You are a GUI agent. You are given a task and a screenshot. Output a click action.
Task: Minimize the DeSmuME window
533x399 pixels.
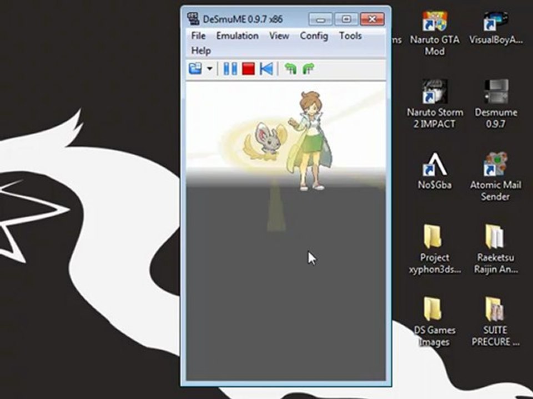320,19
